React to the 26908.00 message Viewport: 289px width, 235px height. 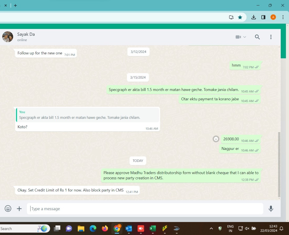[216, 139]
